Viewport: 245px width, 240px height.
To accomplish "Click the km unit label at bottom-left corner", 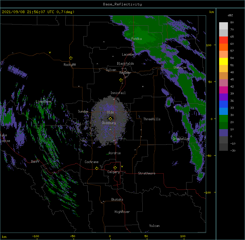I will (4, 237).
